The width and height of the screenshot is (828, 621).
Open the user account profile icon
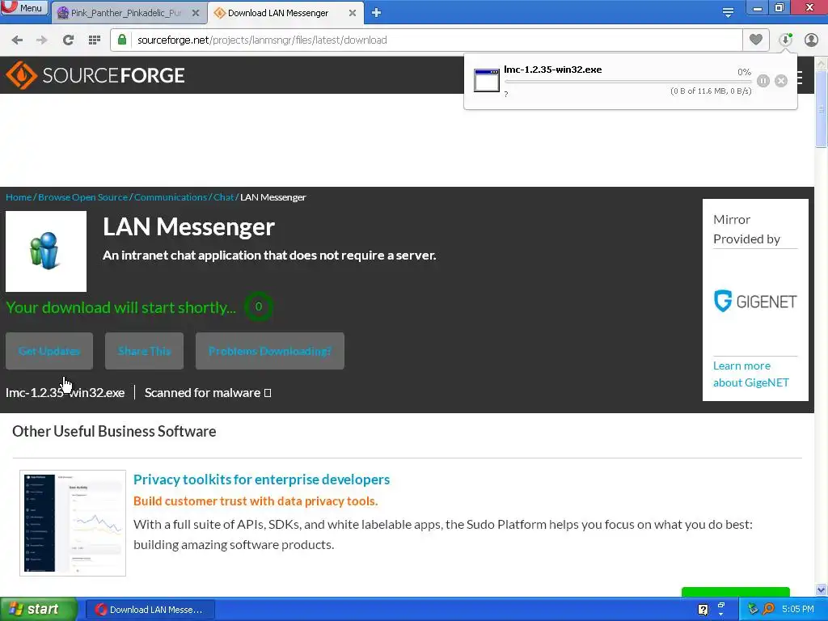point(811,40)
